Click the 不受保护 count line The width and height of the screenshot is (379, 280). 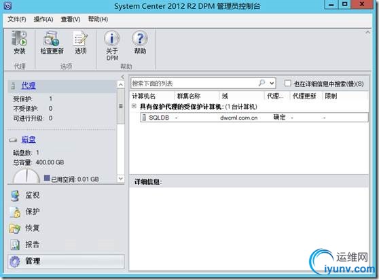coord(33,108)
